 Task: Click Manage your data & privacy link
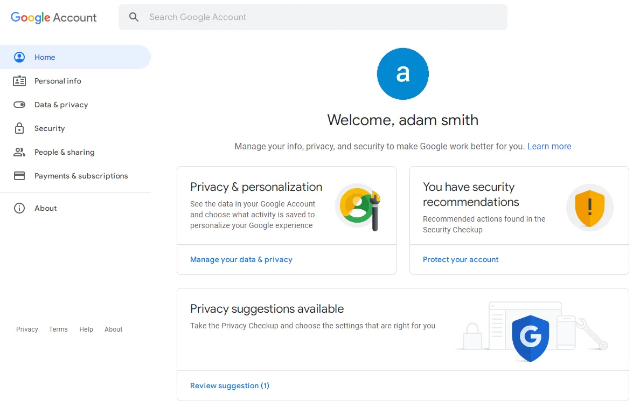point(241,259)
